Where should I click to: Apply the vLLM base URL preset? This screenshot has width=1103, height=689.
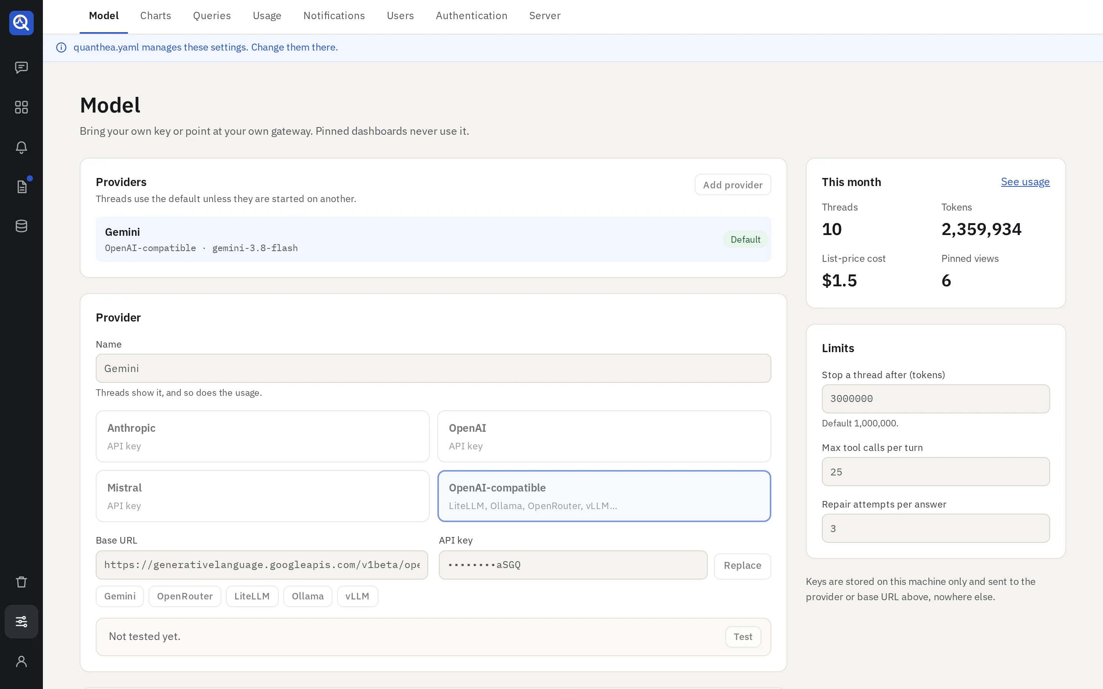click(x=357, y=596)
